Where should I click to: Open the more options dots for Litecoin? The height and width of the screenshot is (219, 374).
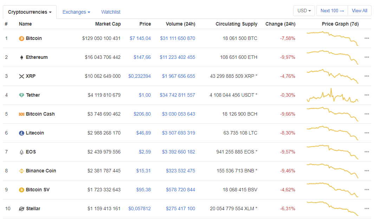click(367, 133)
